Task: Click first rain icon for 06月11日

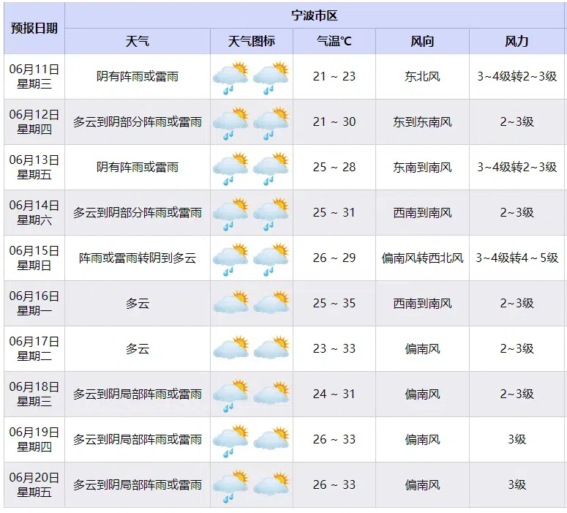Action: point(230,78)
